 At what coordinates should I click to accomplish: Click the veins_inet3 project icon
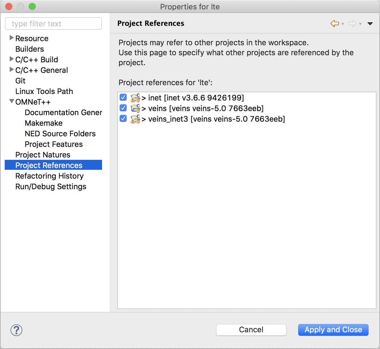(135, 119)
